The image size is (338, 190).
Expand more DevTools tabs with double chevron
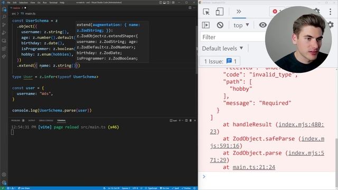tap(239, 12)
